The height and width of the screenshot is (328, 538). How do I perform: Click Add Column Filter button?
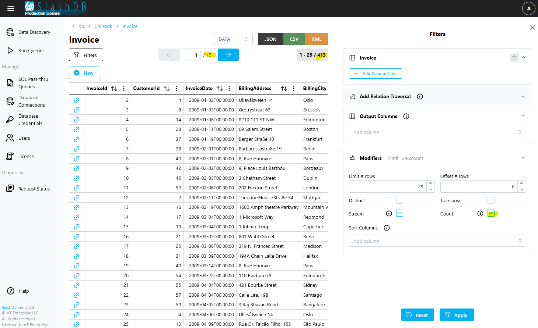click(x=375, y=74)
